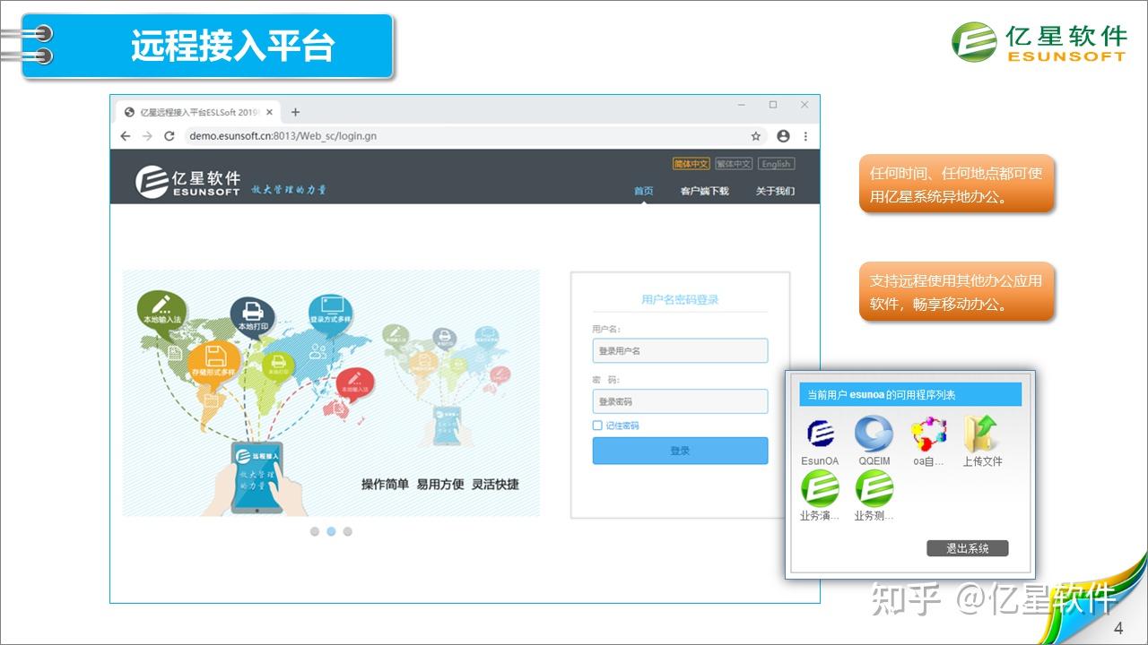Select the middle carousel indicator dot

pyautogui.click(x=331, y=530)
